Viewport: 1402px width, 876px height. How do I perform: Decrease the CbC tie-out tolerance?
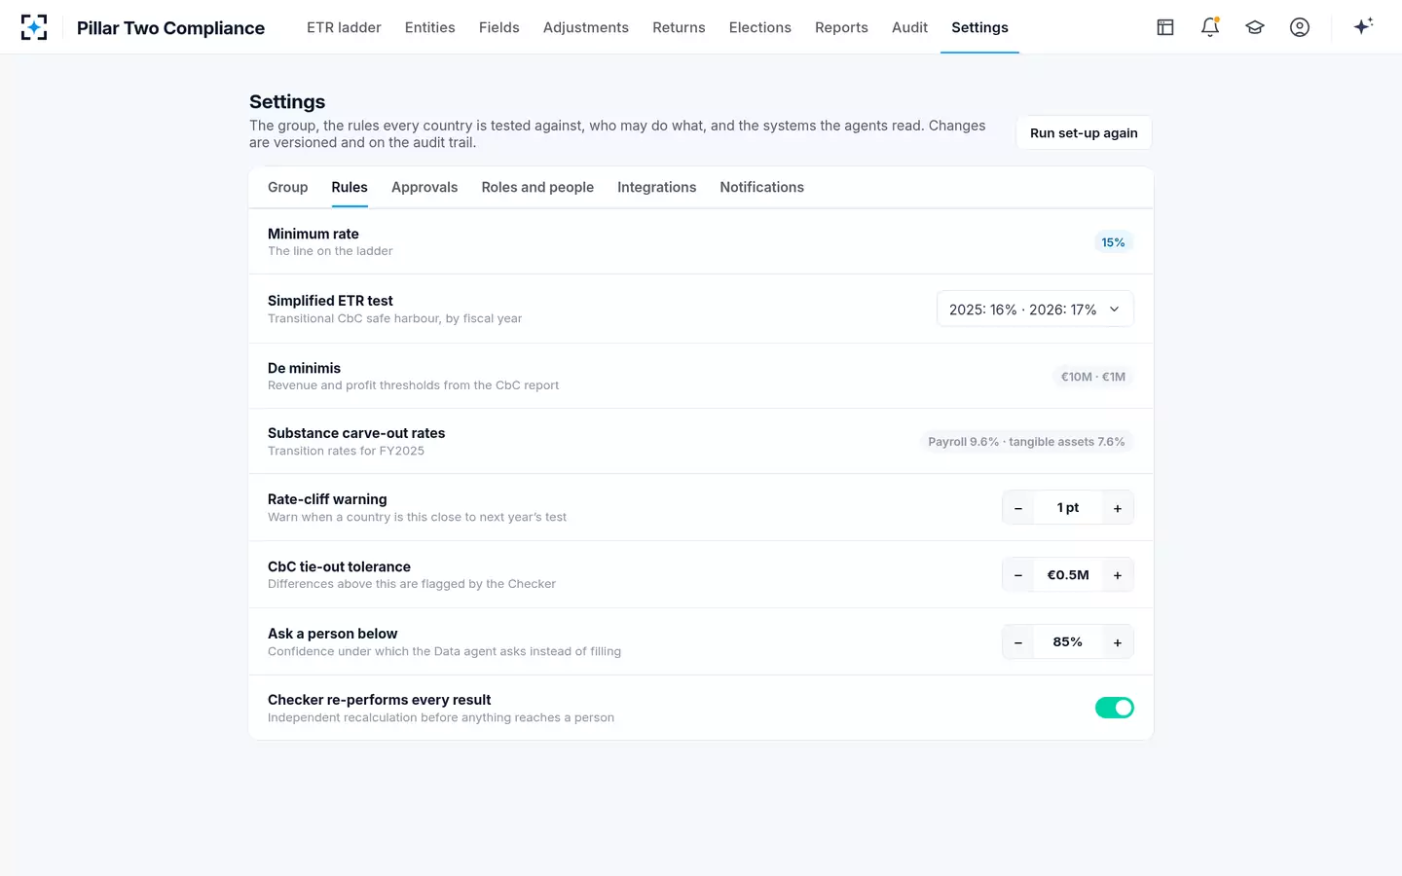pos(1018,575)
